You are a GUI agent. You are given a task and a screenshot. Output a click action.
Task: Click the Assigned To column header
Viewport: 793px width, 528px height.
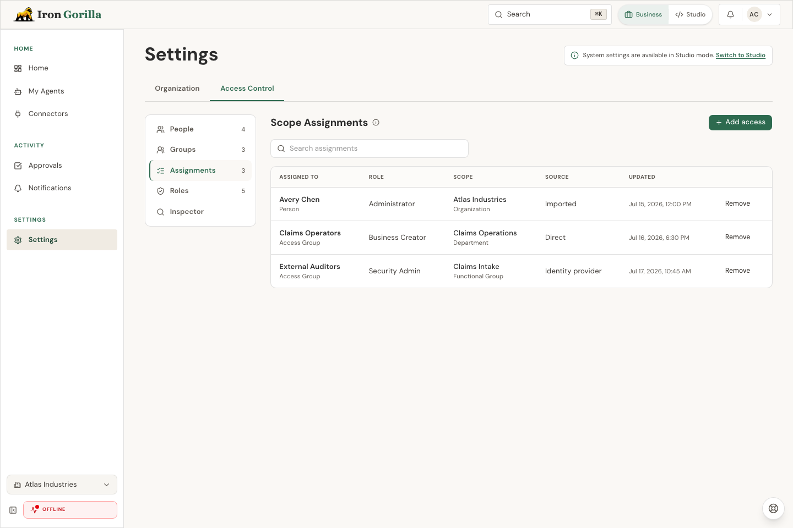pyautogui.click(x=298, y=177)
